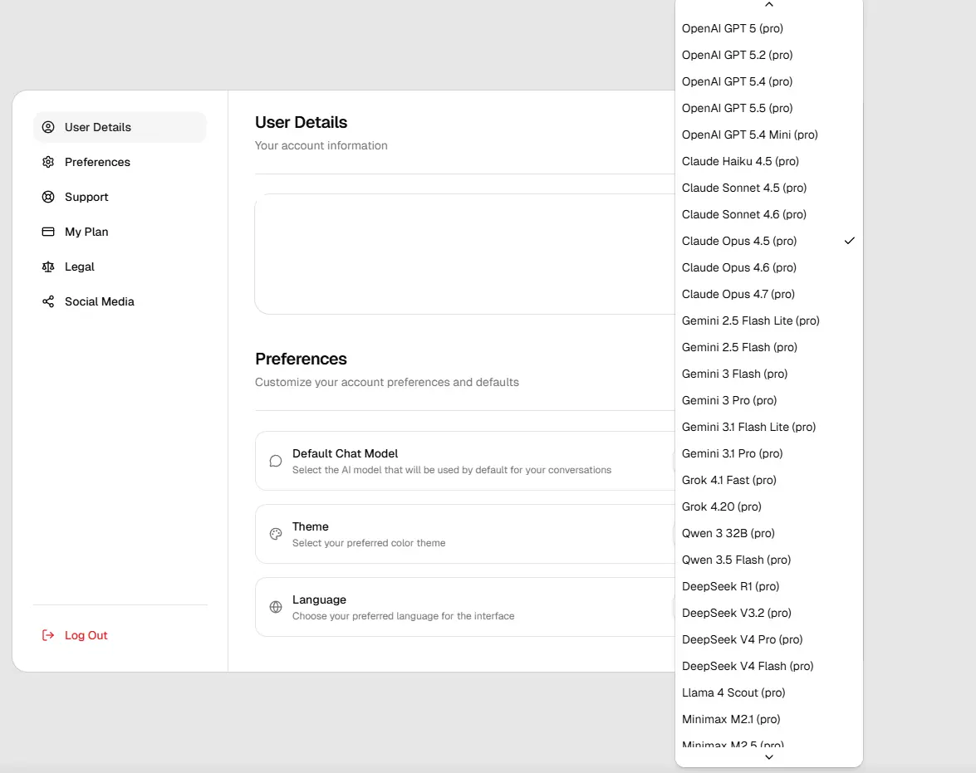
Task: Choose Gemini 3 Flash (pro)
Action: tap(768, 374)
